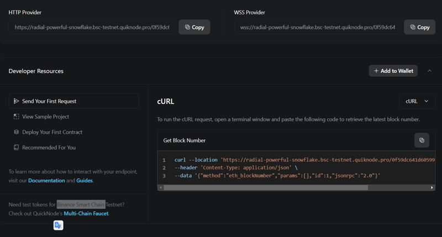The height and width of the screenshot is (237, 442).
Task: Select Send Your First Request
Action: [49, 101]
